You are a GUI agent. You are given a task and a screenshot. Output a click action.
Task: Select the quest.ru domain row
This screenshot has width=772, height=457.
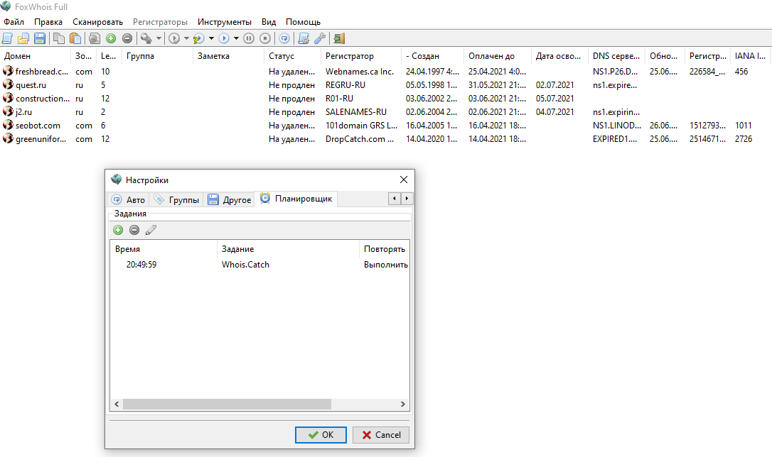tap(386, 85)
